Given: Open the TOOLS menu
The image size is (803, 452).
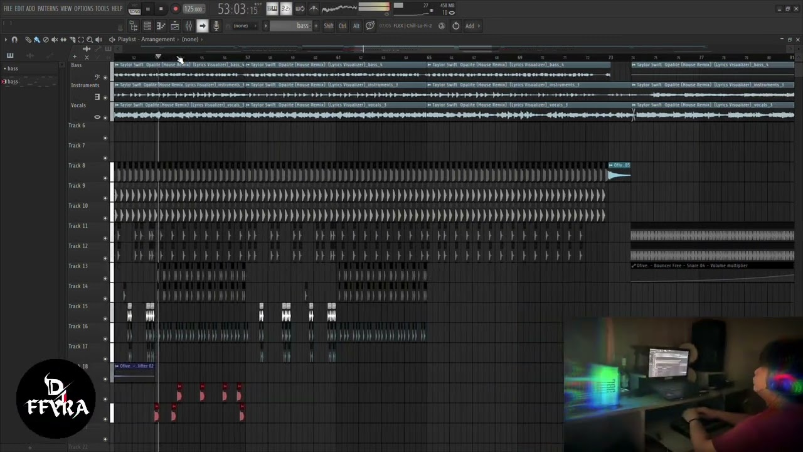Looking at the screenshot, I should pos(102,9).
